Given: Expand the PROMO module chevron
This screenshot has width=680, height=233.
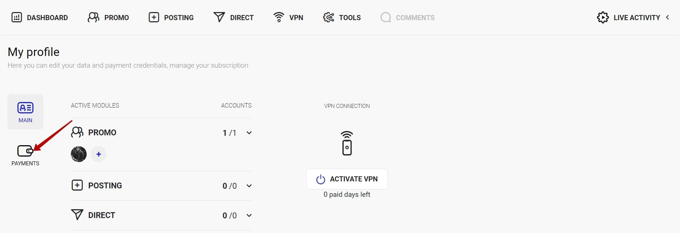Looking at the screenshot, I should coord(249,133).
